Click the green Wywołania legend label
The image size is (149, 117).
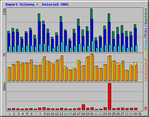point(146,16)
